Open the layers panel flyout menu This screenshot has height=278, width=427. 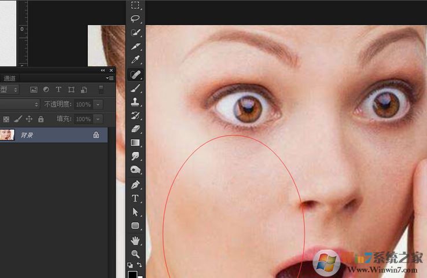click(111, 78)
